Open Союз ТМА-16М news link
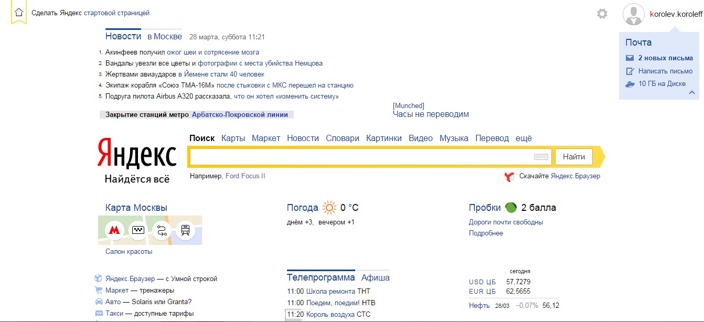704x322 pixels. tap(285, 85)
